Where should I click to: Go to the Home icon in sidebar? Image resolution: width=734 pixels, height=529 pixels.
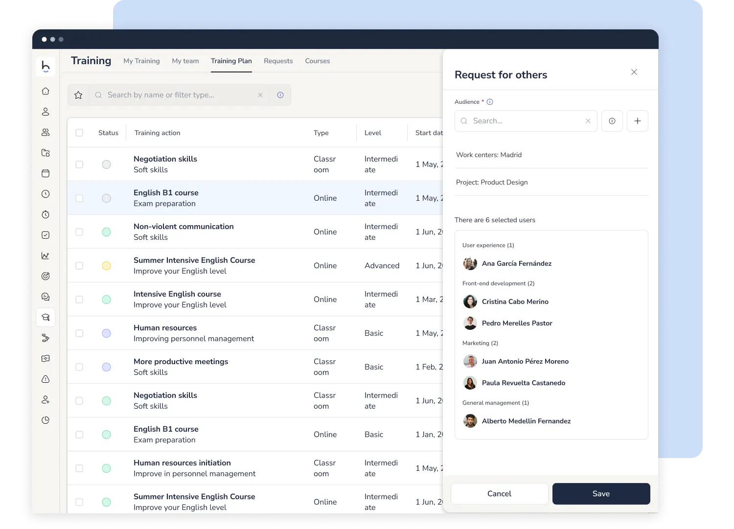[46, 91]
